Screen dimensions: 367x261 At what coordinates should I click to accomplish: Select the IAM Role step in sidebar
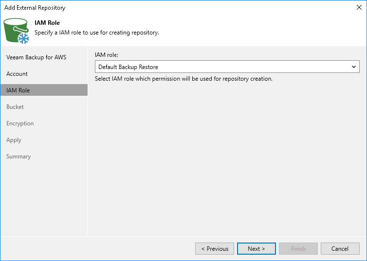coord(18,90)
